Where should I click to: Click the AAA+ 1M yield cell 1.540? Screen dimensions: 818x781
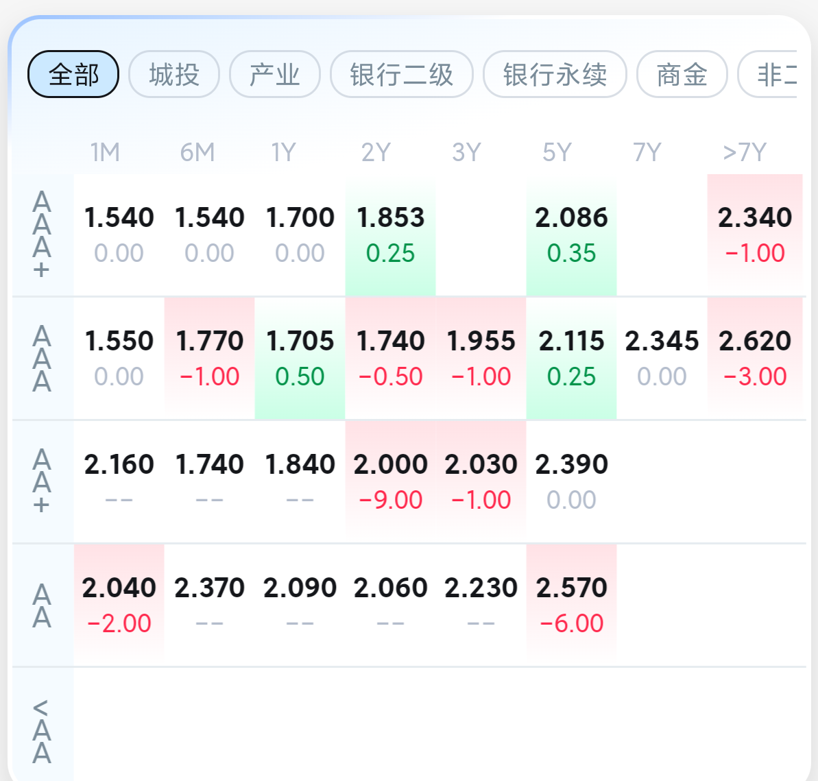tap(119, 235)
